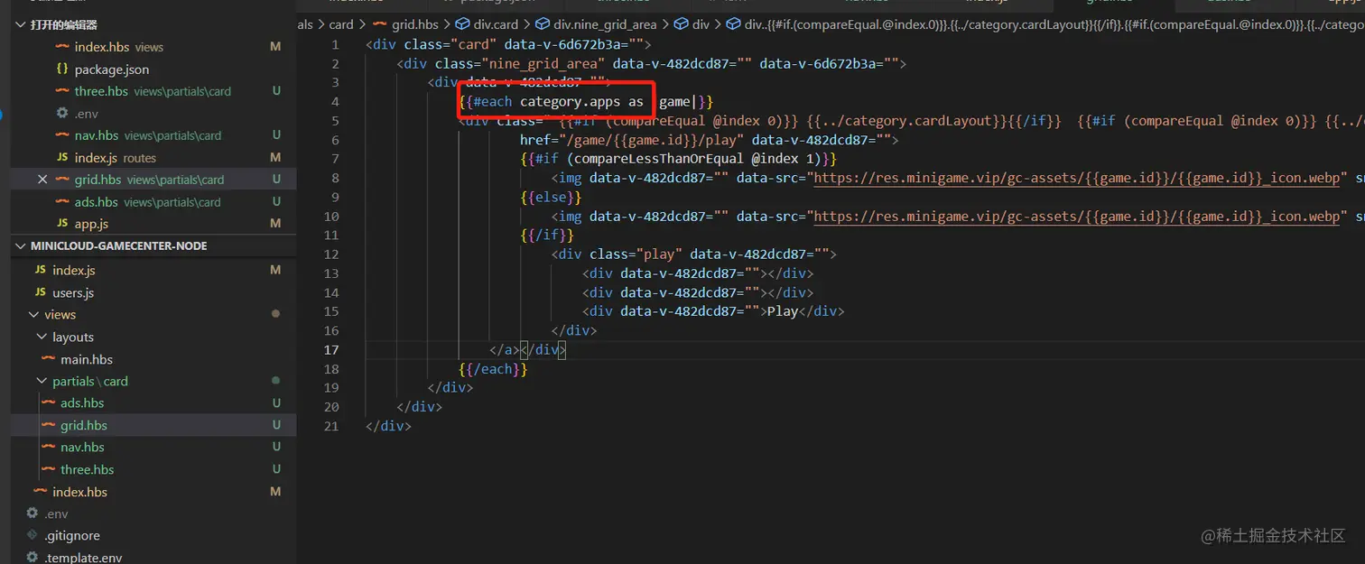Click the JS icon beside app.js
The height and width of the screenshot is (564, 1365).
(x=62, y=224)
